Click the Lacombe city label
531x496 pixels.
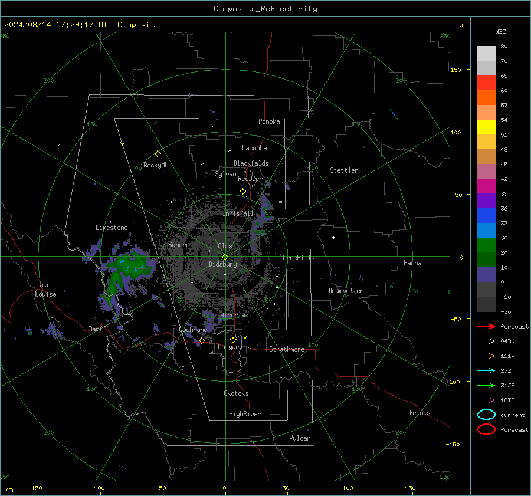pos(254,148)
